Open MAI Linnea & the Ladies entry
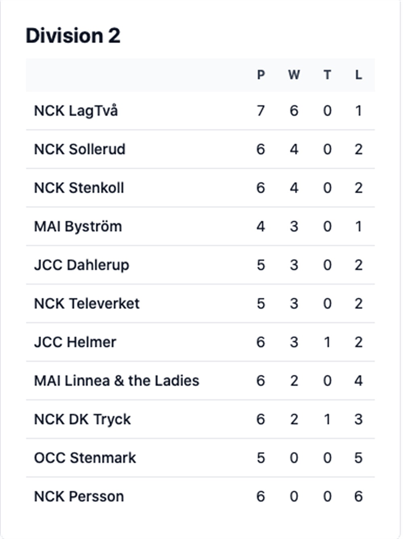 pos(116,381)
